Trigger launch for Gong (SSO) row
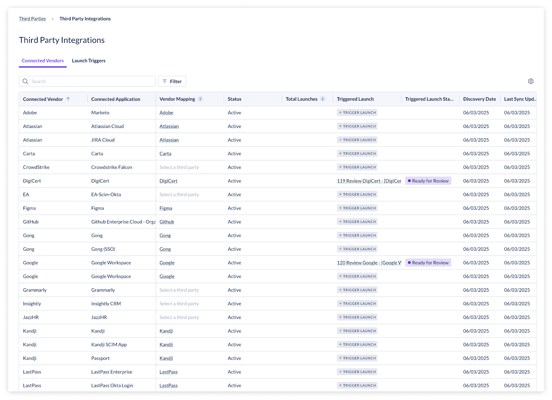This screenshot has height=400, width=552. click(357, 249)
